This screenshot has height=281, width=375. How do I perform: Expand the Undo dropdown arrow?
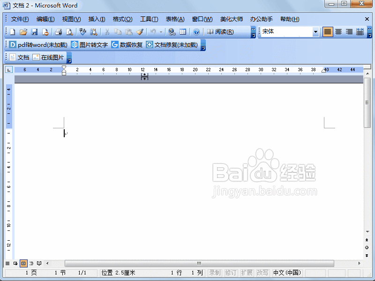coord(160,32)
